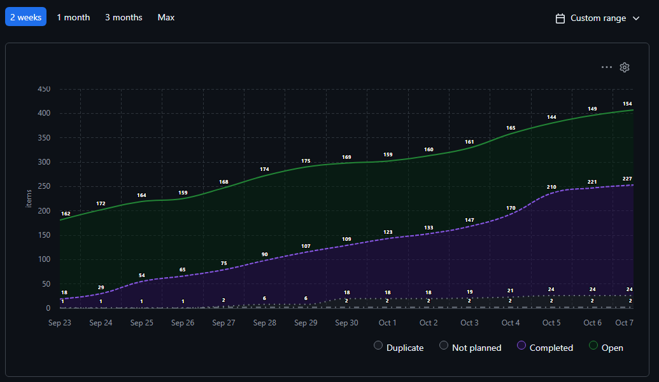Click the Completed data label 107

pos(306,247)
